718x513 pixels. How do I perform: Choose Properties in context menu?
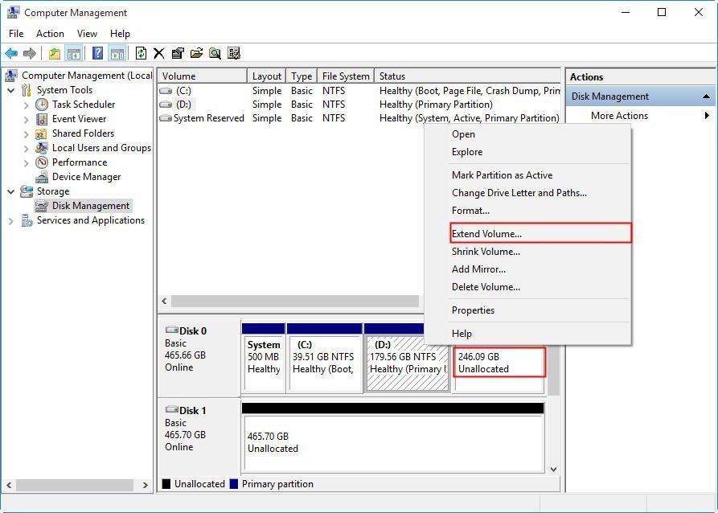point(527,310)
